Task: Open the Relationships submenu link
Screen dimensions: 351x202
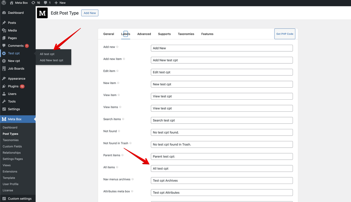Action: click(12, 153)
